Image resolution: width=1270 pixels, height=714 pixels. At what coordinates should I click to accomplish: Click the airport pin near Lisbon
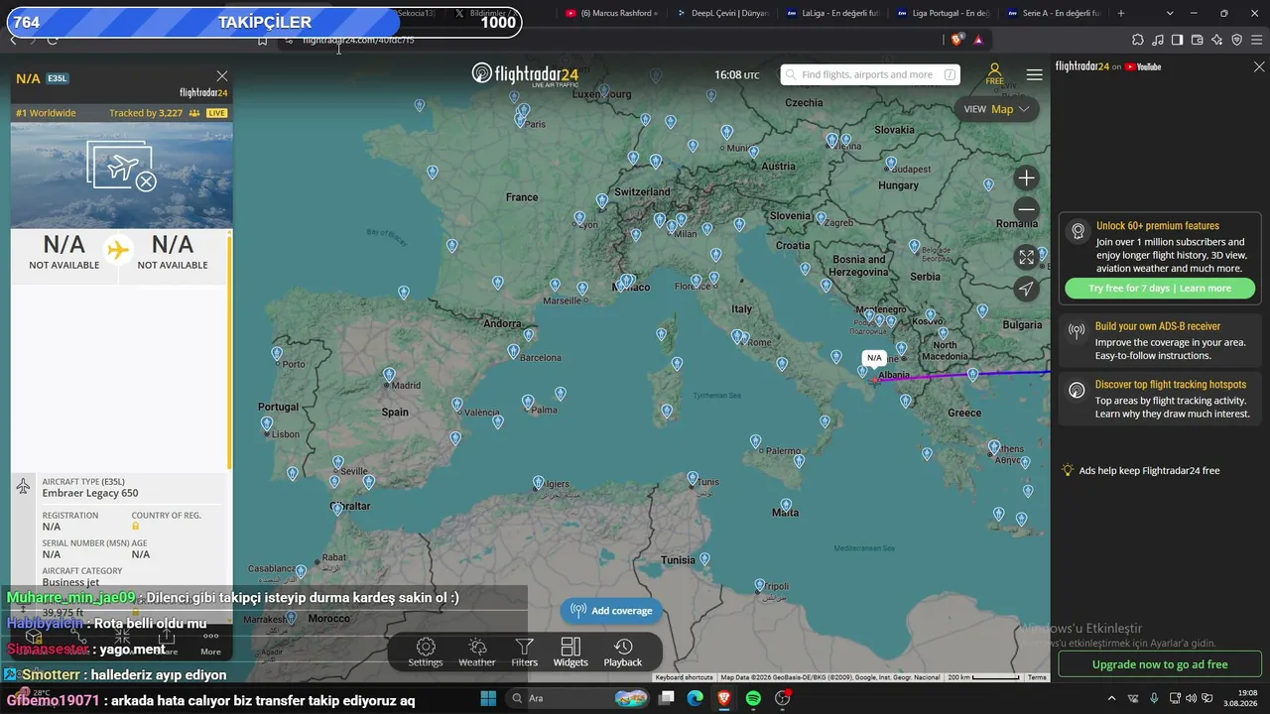coord(267,423)
